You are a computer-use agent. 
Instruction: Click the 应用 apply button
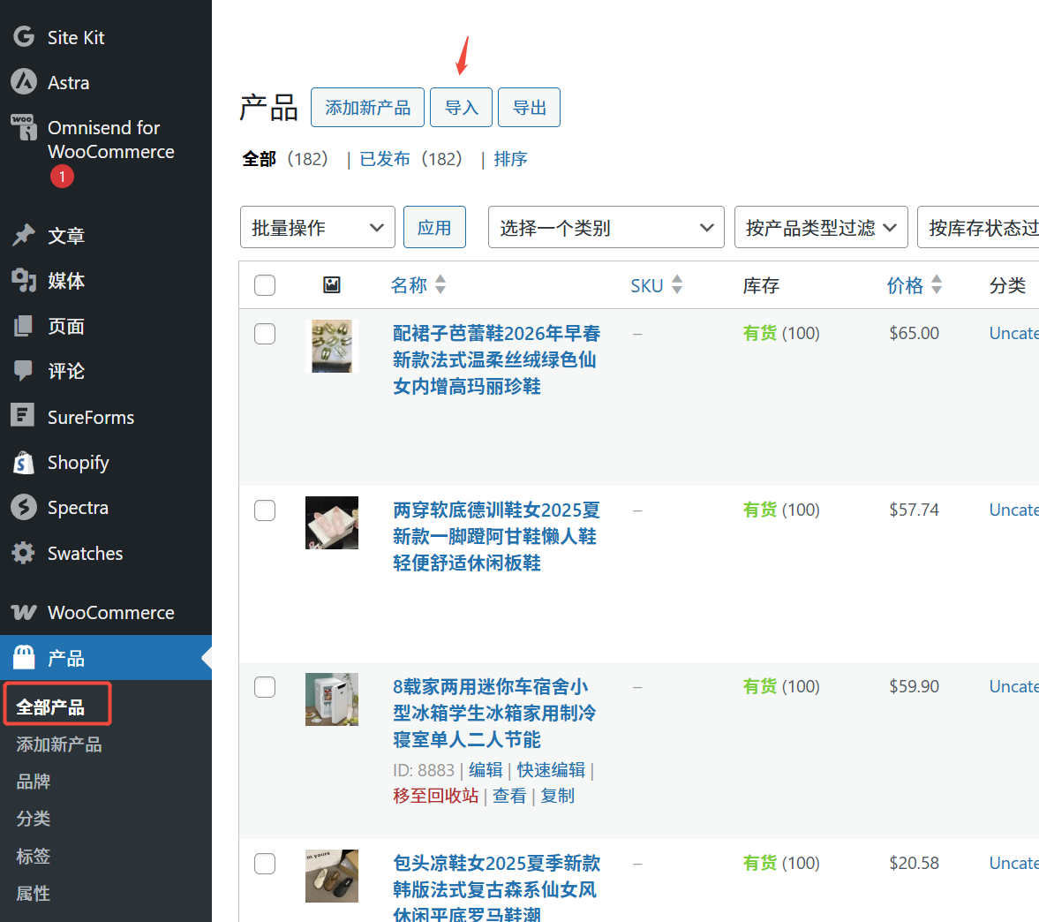tap(434, 227)
